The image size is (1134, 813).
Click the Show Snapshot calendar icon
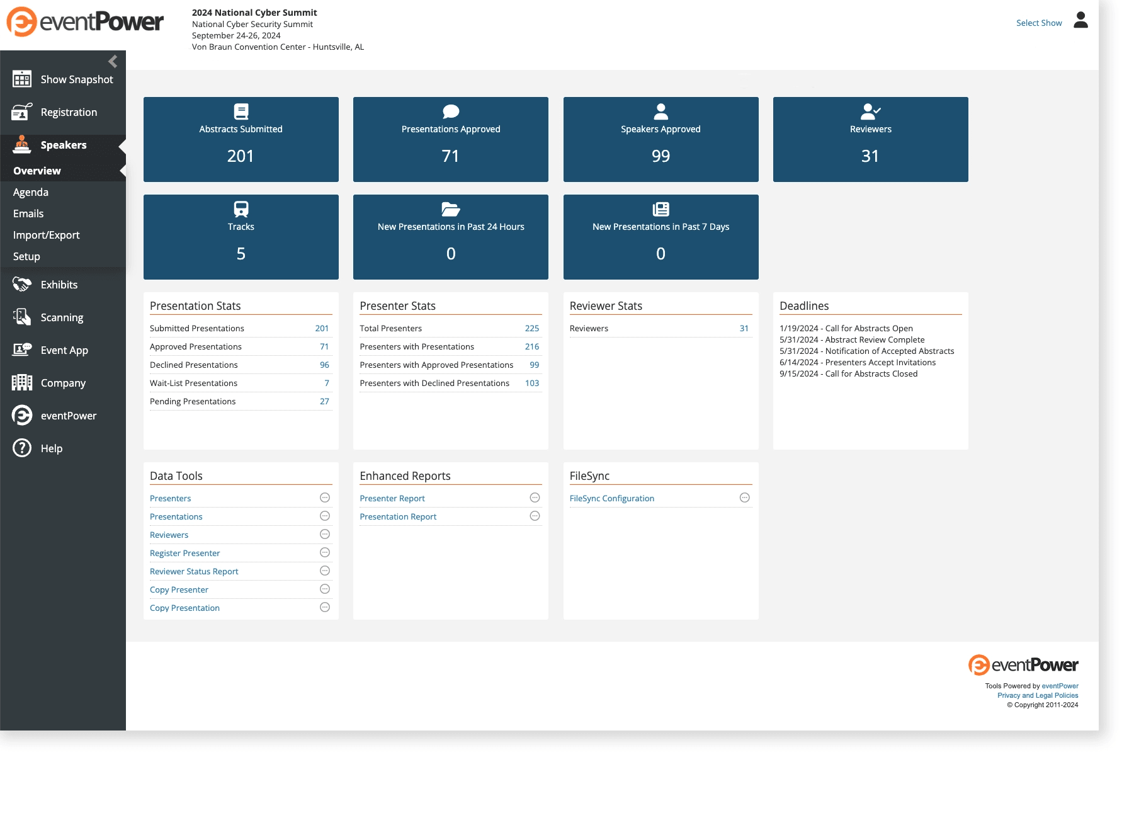(x=22, y=79)
